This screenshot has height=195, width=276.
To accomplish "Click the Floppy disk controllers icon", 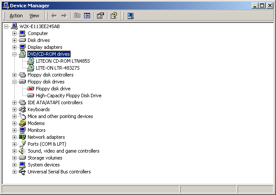I will pos(22,75).
